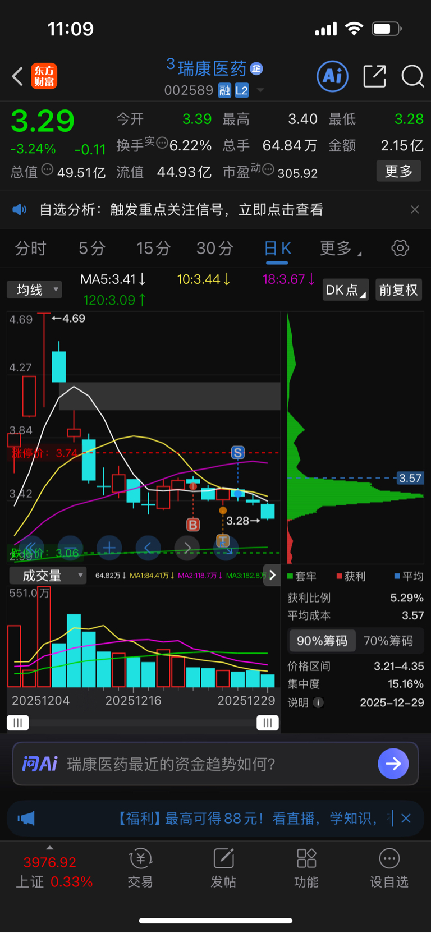This screenshot has height=933, width=431.
Task: Open the 前复权 adjustment selector
Action: [398, 289]
